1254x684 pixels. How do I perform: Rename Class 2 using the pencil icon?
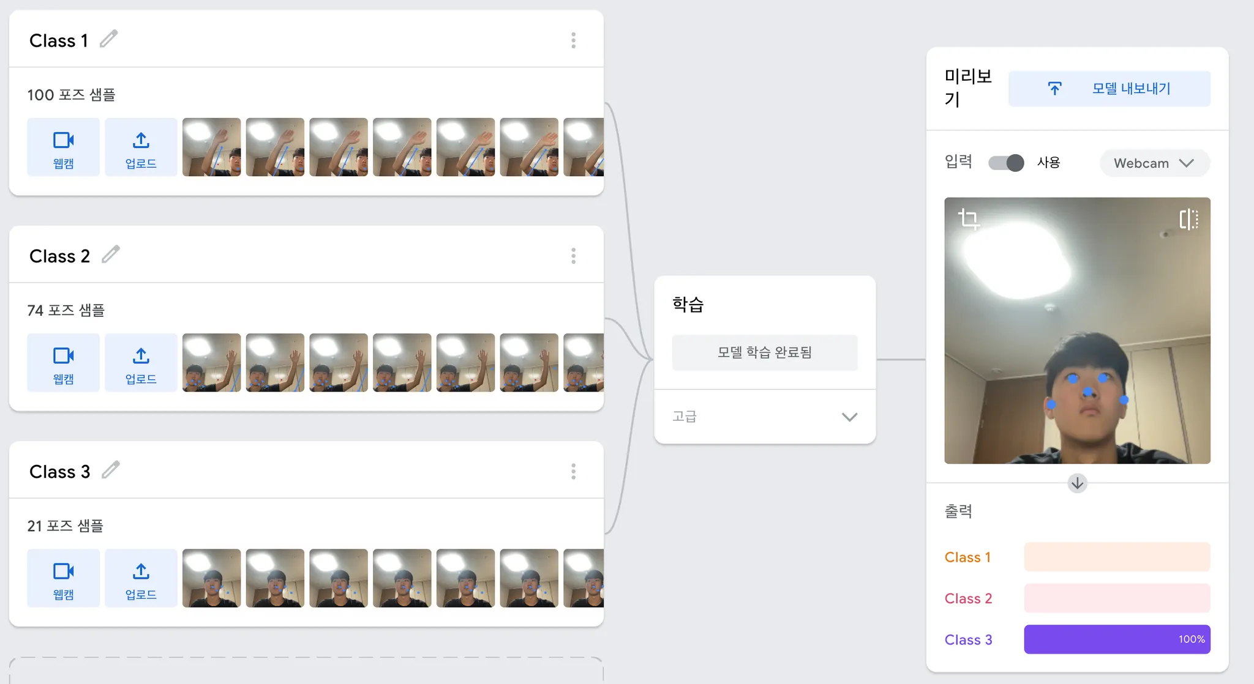click(111, 255)
